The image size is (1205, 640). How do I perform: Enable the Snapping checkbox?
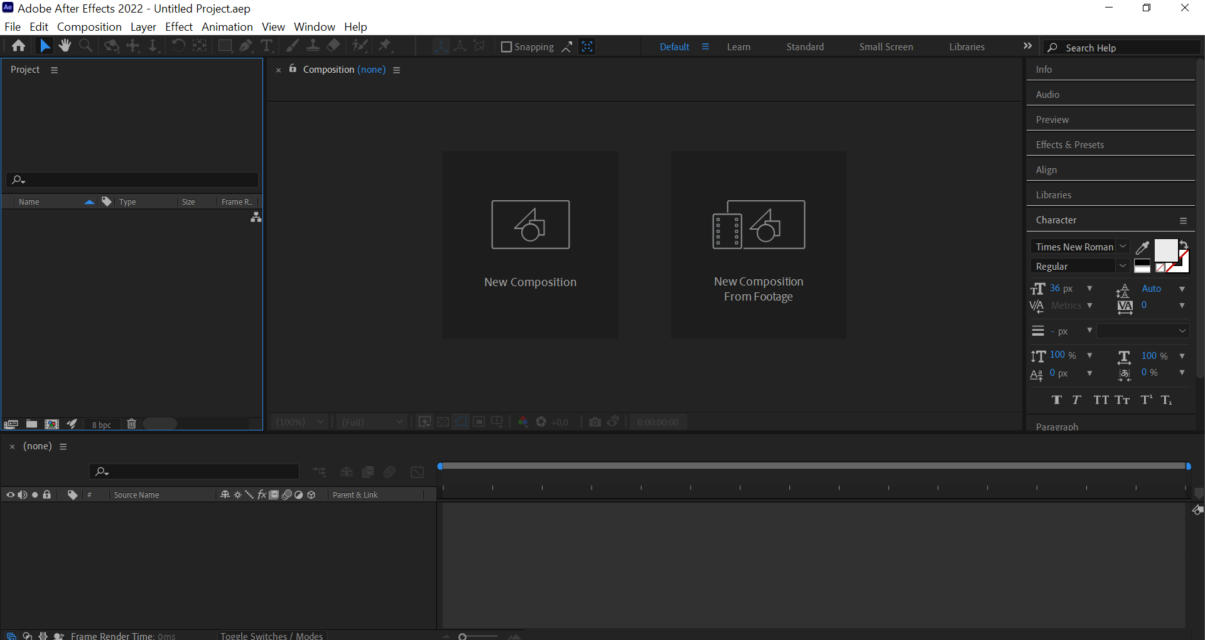(x=506, y=47)
